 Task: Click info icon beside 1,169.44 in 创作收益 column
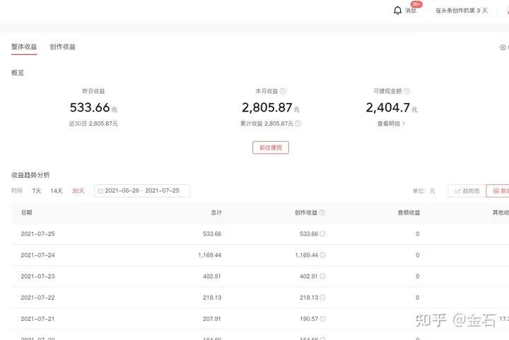(x=322, y=255)
